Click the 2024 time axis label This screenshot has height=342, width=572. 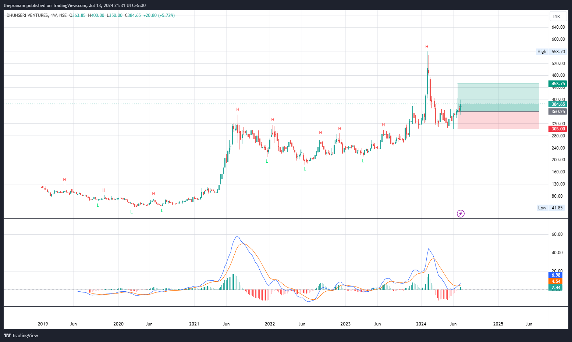(421, 324)
